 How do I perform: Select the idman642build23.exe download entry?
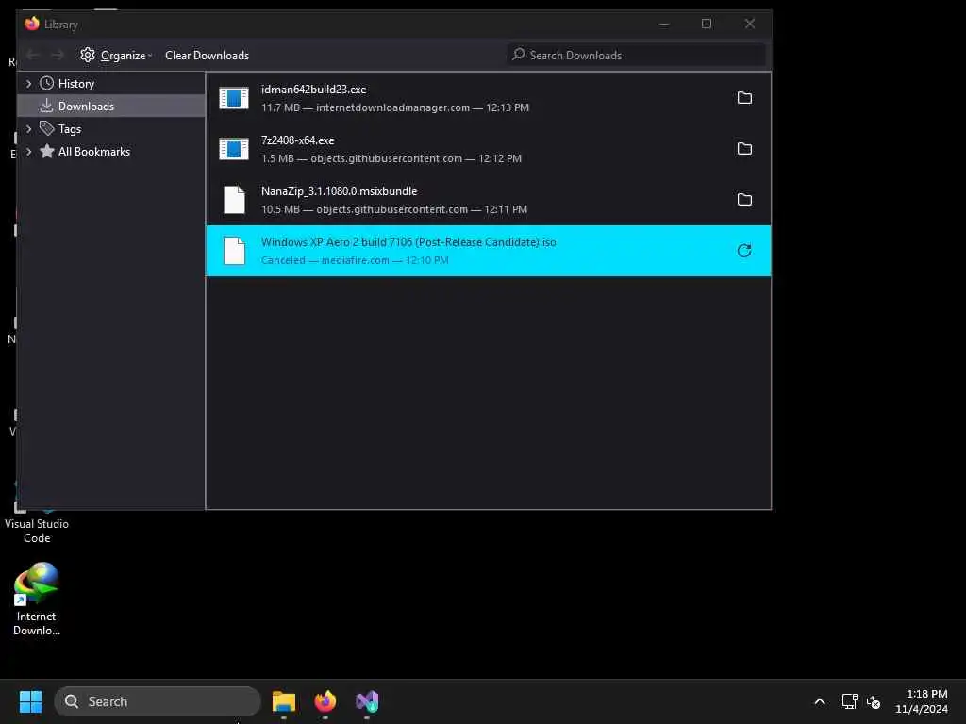click(x=488, y=98)
